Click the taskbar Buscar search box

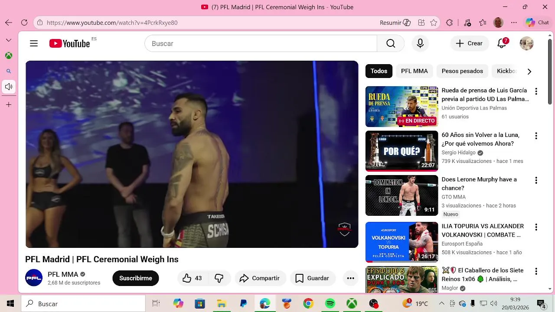83,304
